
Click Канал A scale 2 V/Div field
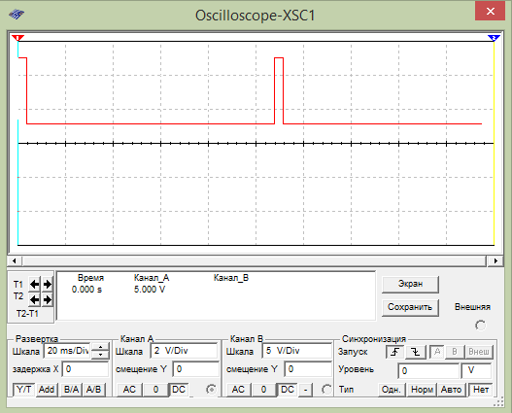point(185,351)
